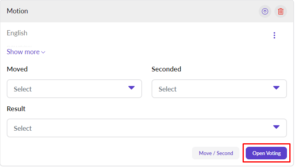Viewport: 296px width, 168px height.
Task: Expand the text with Show more
Action: point(23,52)
